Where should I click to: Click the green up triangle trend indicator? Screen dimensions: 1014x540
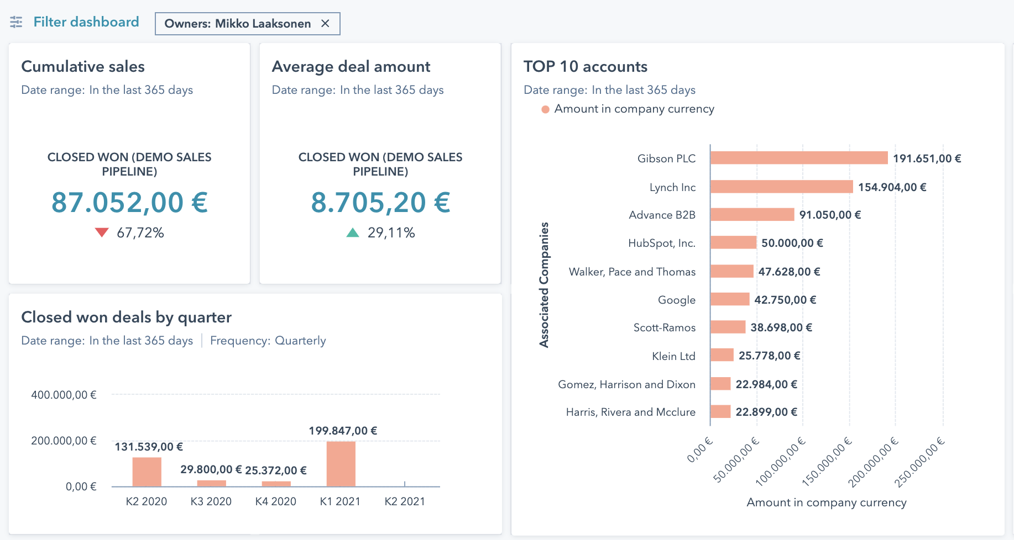tap(353, 232)
